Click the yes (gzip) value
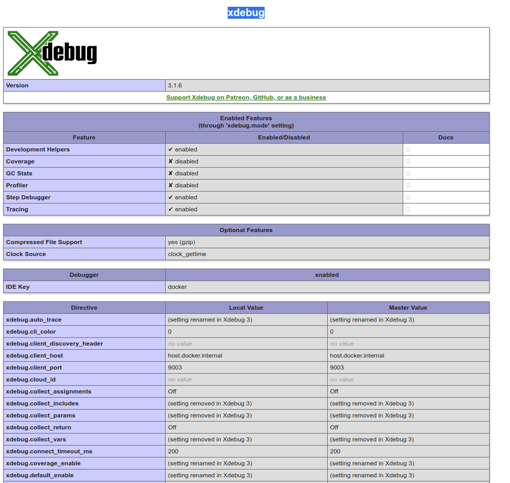510x483 pixels. point(181,242)
